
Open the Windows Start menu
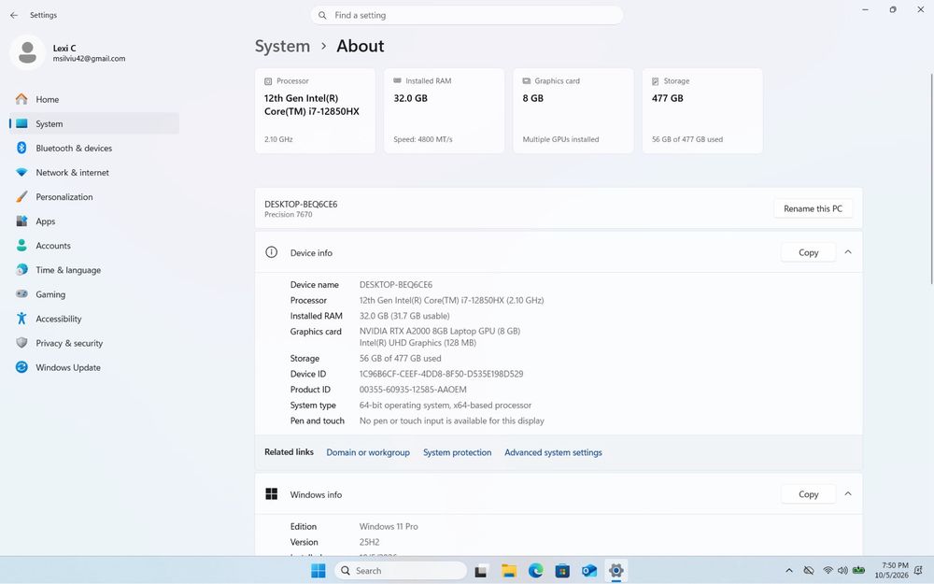point(318,570)
